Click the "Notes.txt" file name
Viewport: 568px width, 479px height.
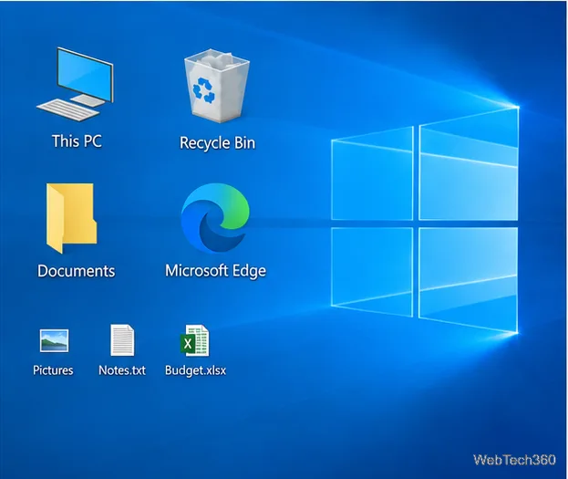click(x=122, y=370)
